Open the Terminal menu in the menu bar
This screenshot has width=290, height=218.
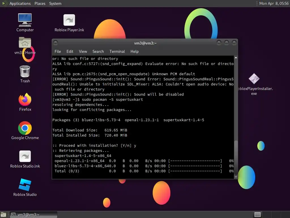pos(117,52)
